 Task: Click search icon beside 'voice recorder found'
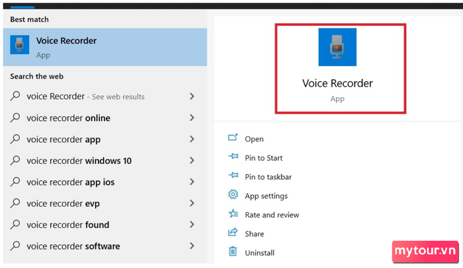click(15, 224)
